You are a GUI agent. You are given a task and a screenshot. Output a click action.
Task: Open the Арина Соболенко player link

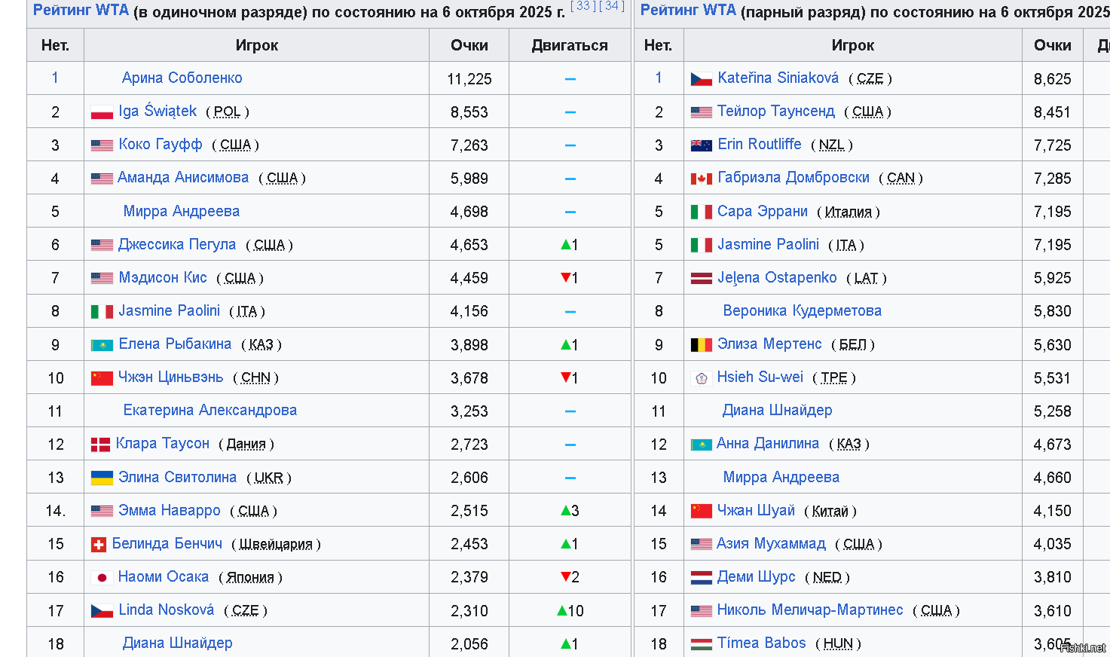182,78
